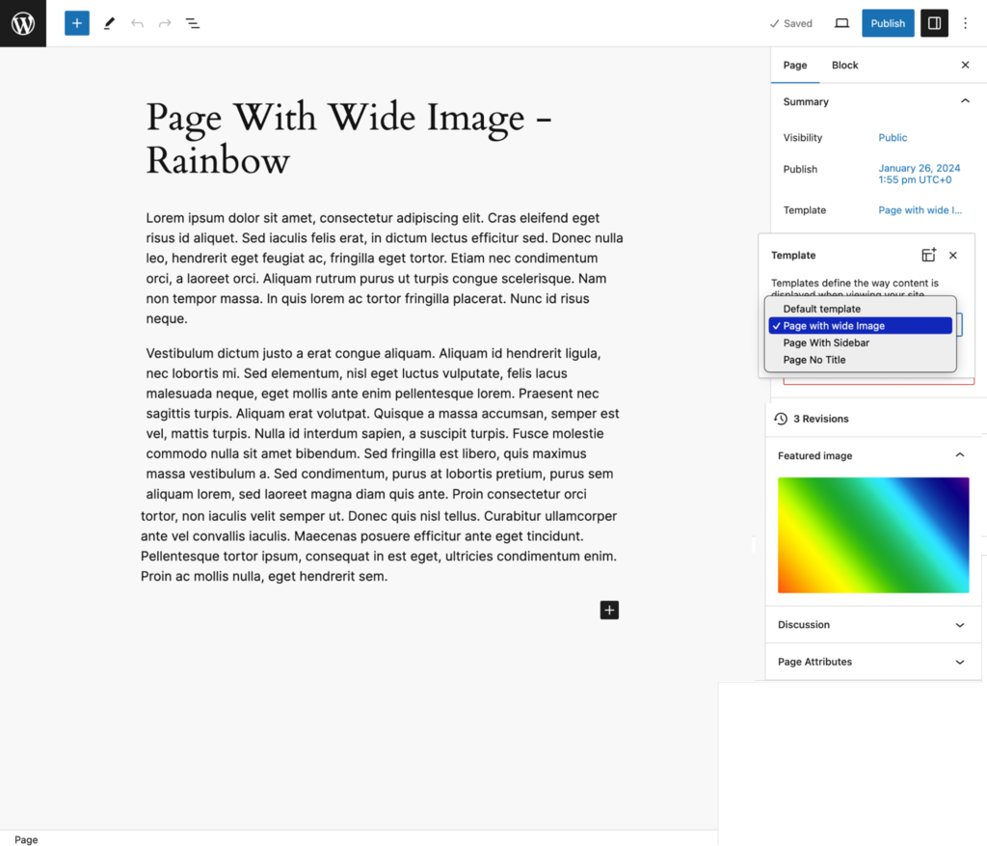Choose Page With Sidebar template option
The image size is (987, 846).
[826, 342]
